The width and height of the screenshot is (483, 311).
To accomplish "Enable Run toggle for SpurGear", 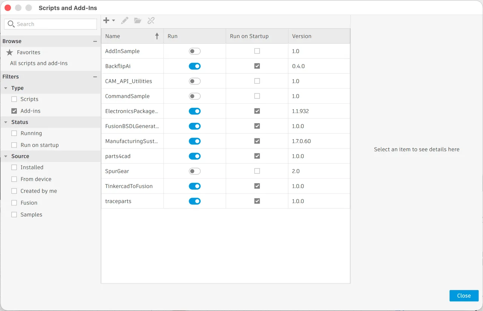I will pyautogui.click(x=195, y=171).
